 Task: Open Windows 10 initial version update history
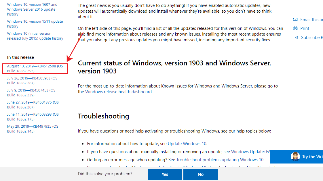tap(35, 36)
